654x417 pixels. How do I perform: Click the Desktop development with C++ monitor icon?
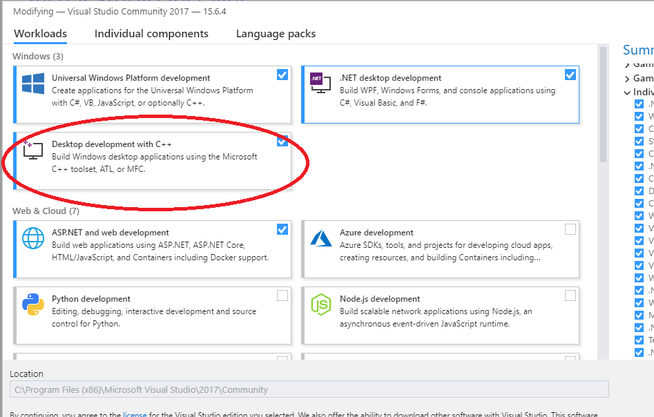pyautogui.click(x=33, y=150)
